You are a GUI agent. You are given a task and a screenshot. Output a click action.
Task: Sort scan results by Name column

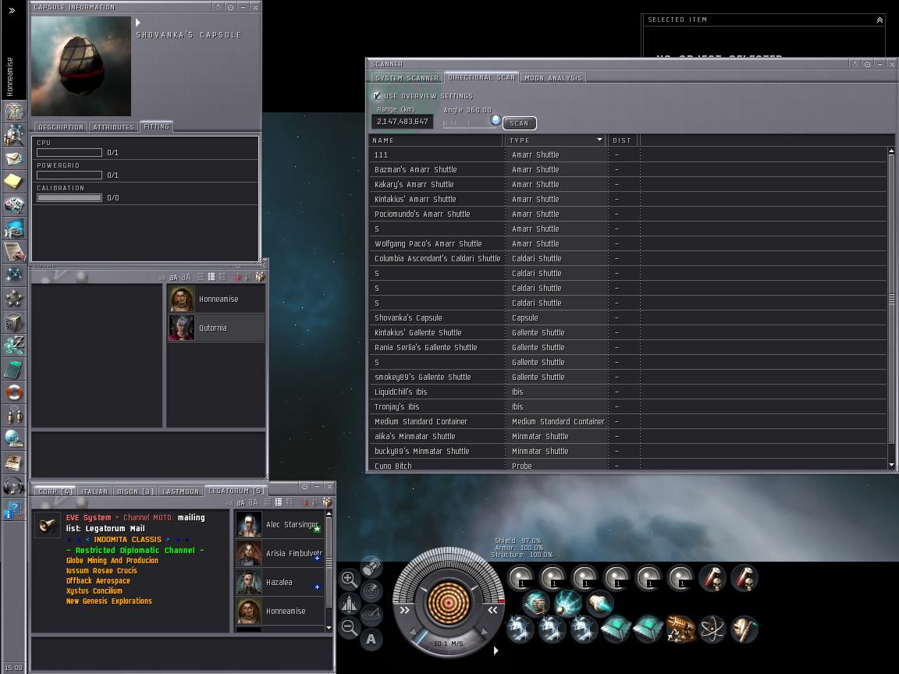[435, 140]
